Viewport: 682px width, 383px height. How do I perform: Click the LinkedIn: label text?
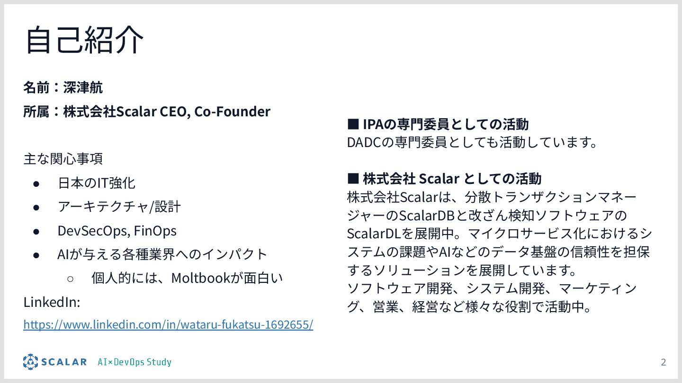tap(52, 302)
